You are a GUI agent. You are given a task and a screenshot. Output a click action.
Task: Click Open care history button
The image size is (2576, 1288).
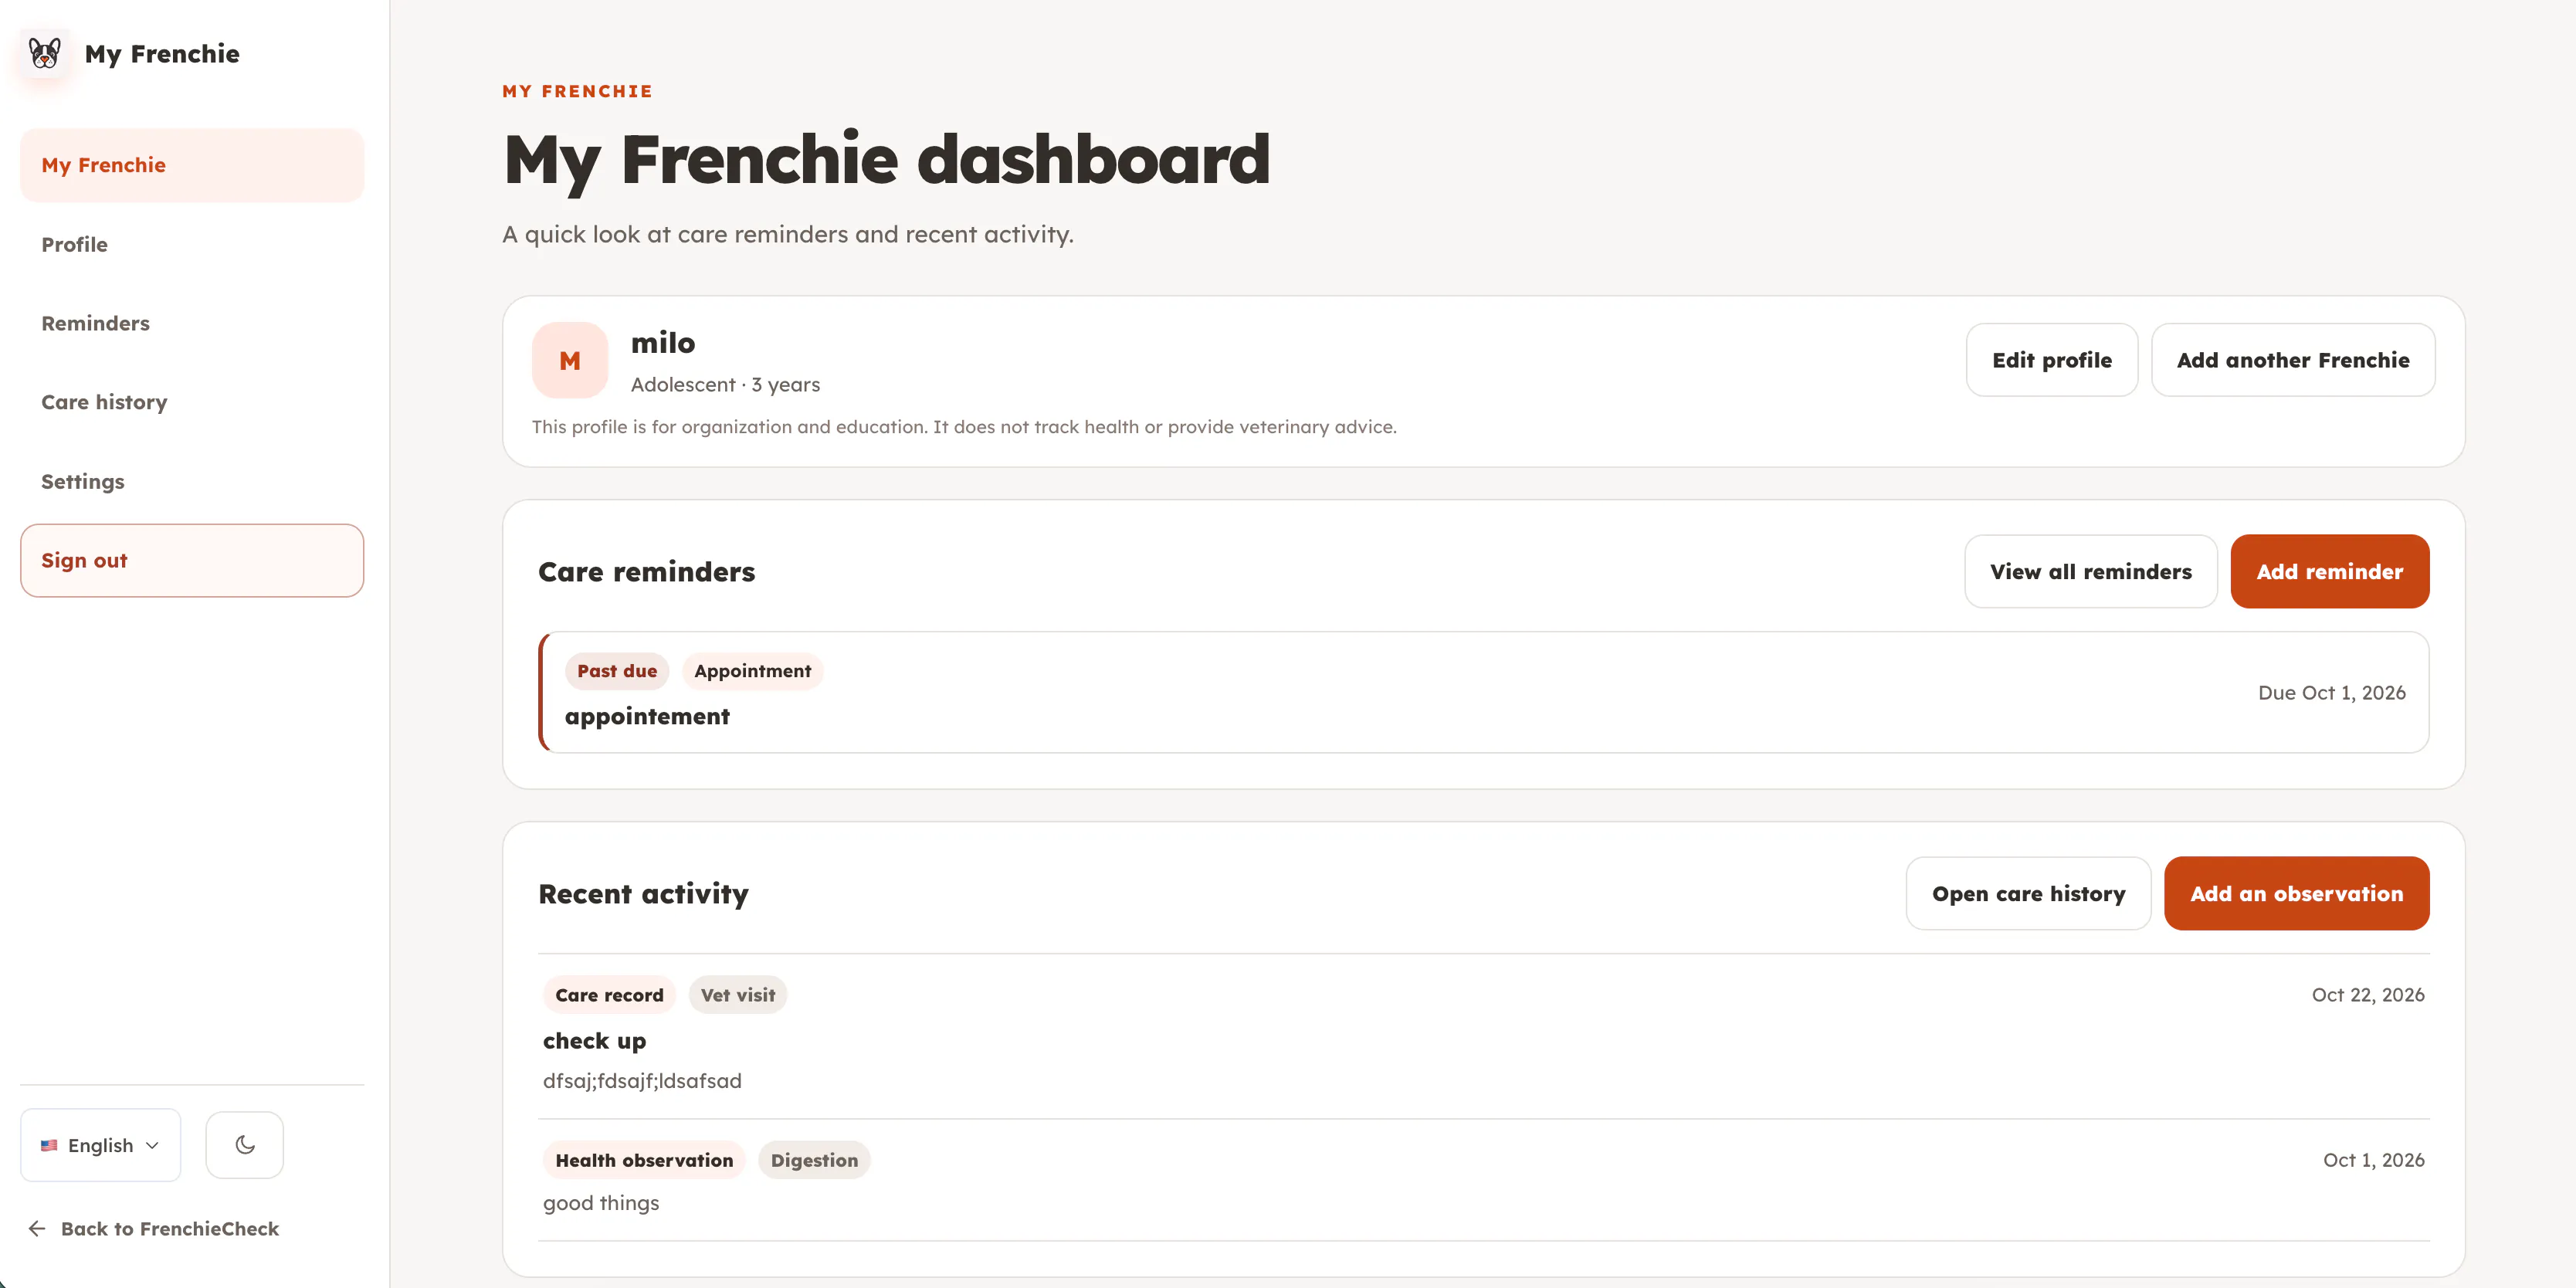click(2028, 894)
